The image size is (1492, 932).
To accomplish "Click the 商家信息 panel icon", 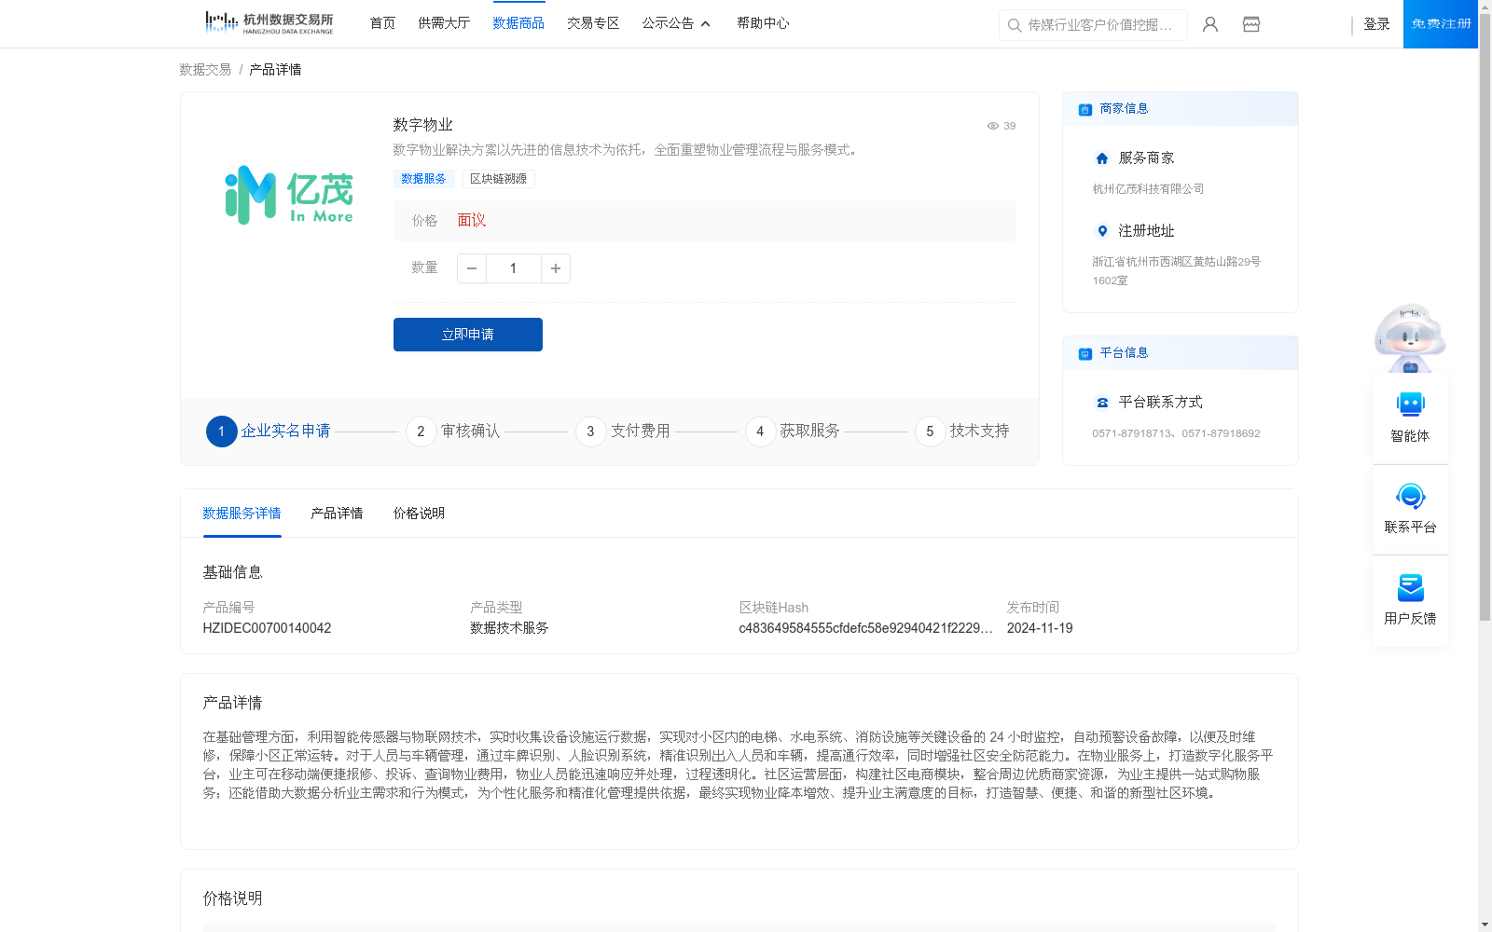I will pos(1085,110).
